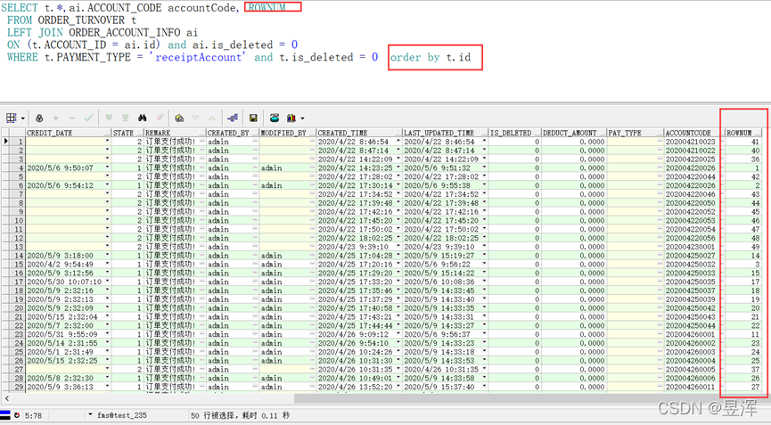Click the CREATED_BY column header
Image resolution: width=771 pixels, height=425 pixels.
pos(233,133)
